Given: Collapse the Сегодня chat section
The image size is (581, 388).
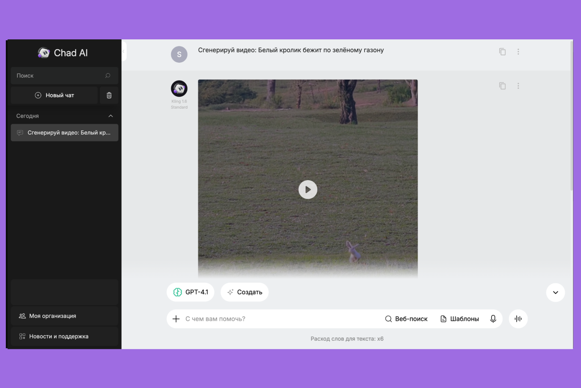Looking at the screenshot, I should [x=110, y=116].
